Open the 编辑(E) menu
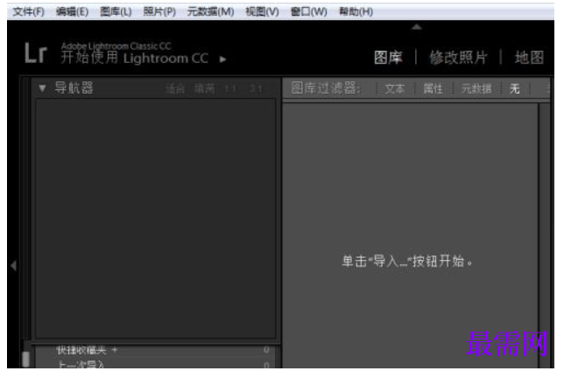 click(72, 12)
